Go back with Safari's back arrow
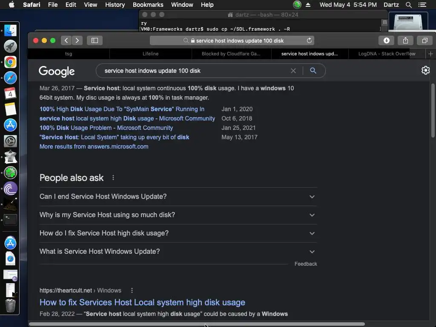Screen dimensions: 436x327 tap(66, 40)
